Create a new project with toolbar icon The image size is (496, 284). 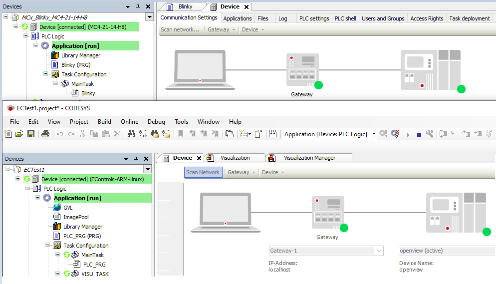[x=8, y=134]
